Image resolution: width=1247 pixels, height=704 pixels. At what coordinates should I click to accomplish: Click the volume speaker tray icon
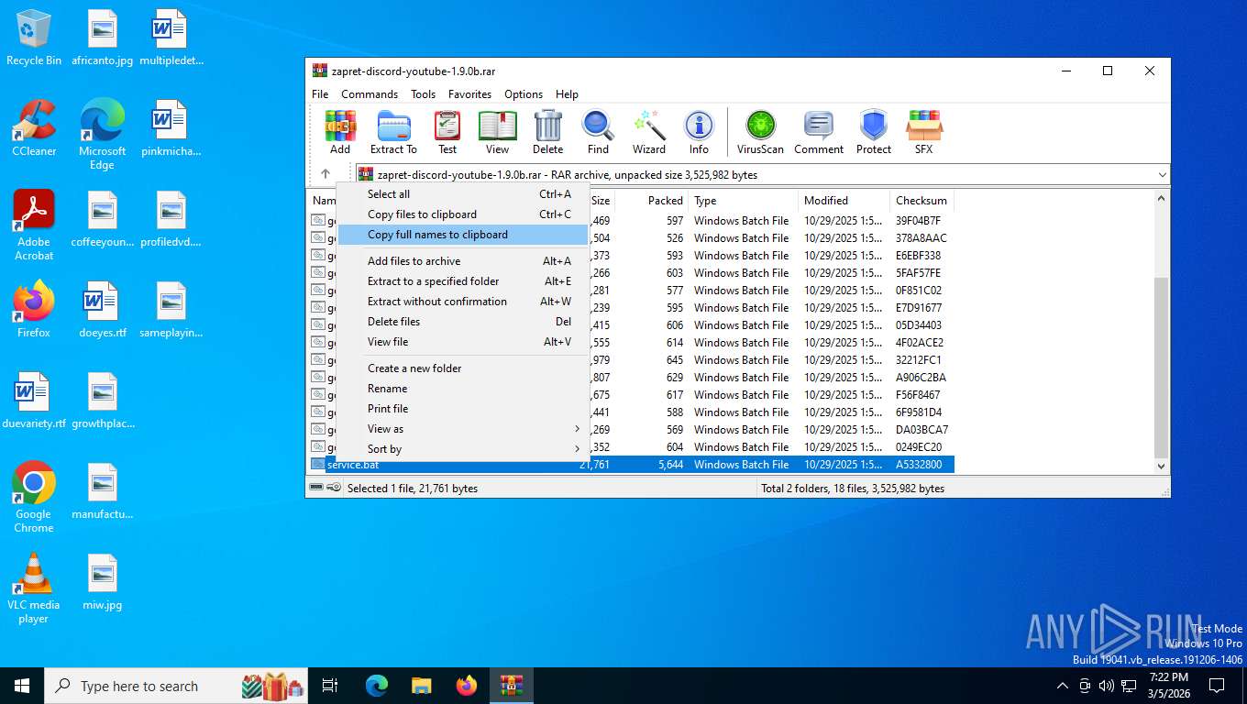pyautogui.click(x=1106, y=686)
